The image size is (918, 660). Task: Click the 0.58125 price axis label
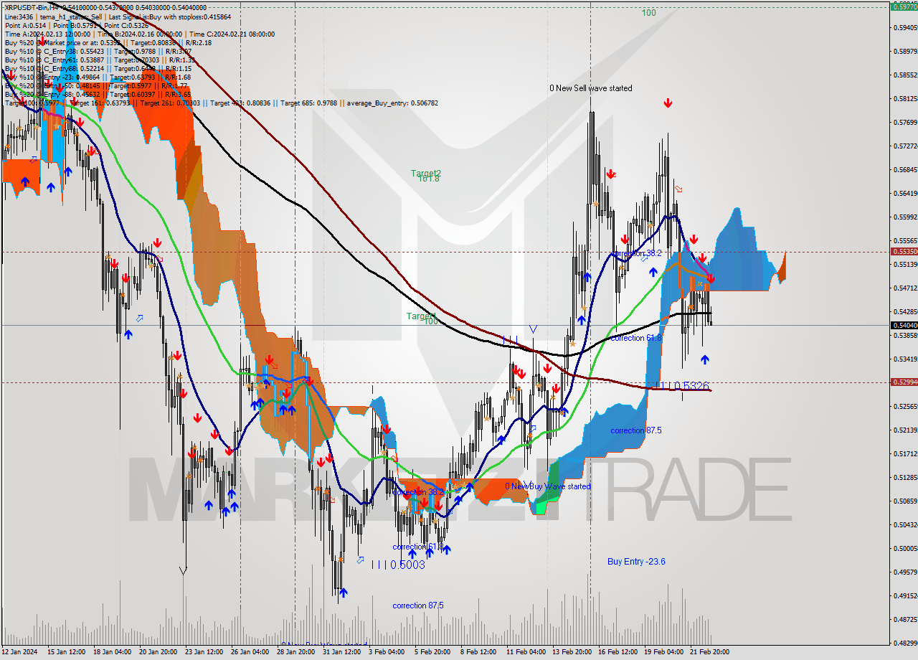905,98
